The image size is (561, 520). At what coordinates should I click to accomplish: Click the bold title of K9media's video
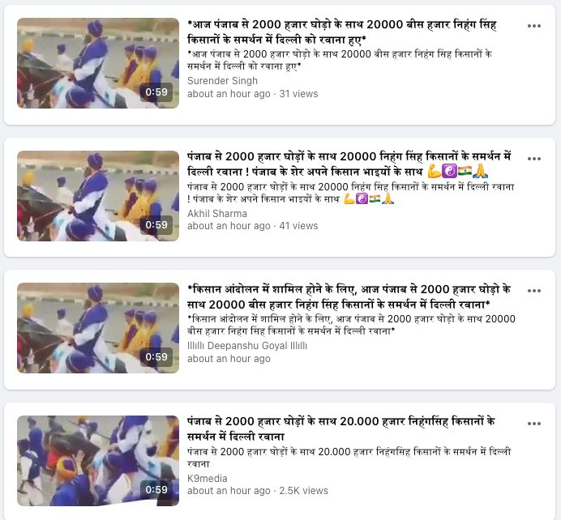click(341, 428)
